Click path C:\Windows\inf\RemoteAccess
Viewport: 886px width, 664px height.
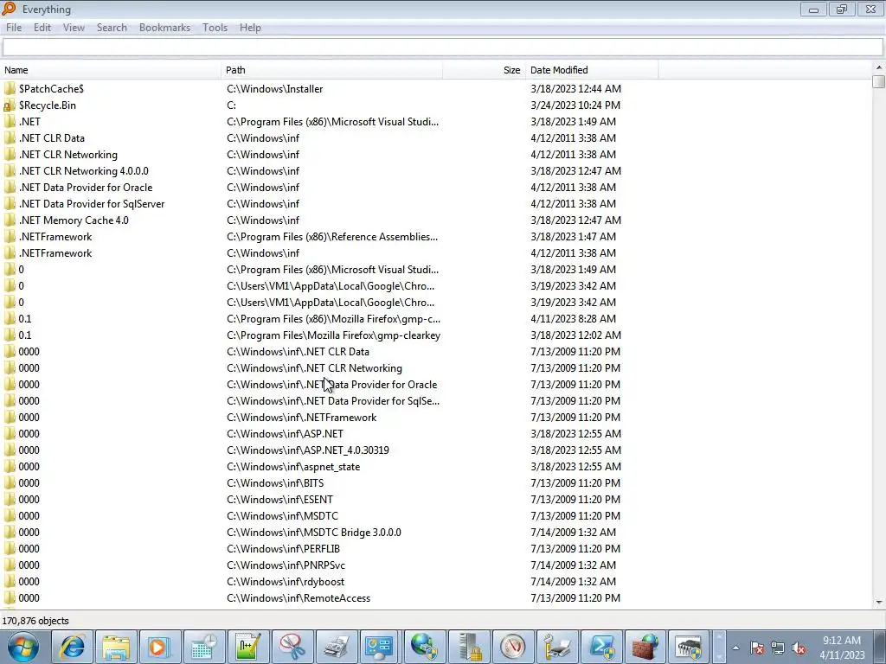[299, 598]
